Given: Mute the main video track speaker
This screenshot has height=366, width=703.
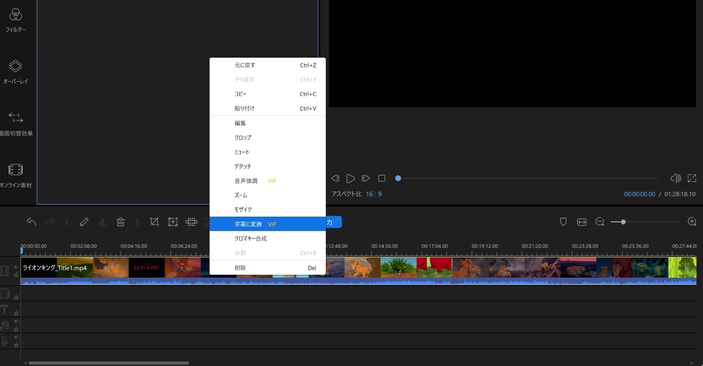Looking at the screenshot, I should click(16, 267).
